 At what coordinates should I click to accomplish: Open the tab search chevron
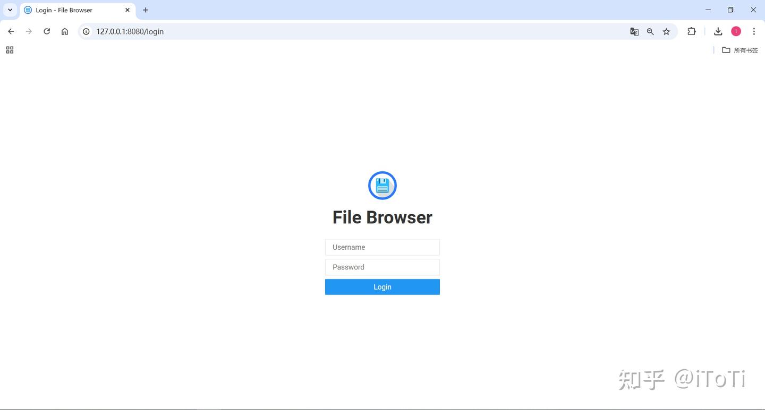pos(9,10)
